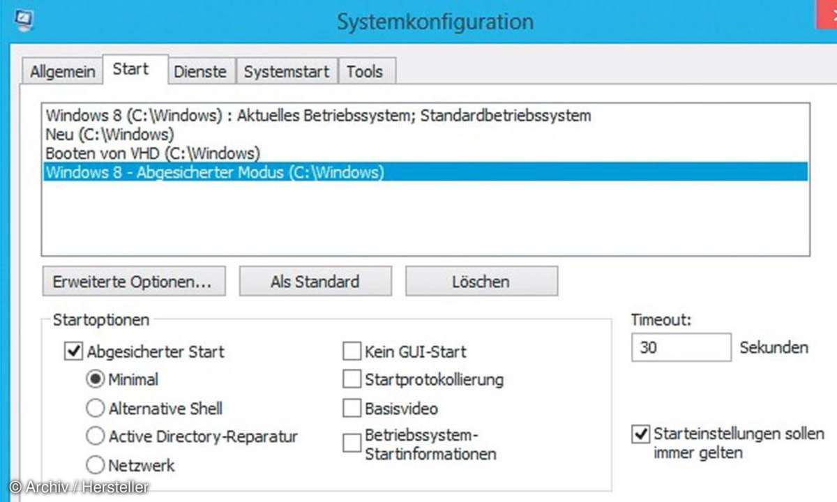
Task: Select the 'Booten von VHD' entry
Action: point(425,153)
